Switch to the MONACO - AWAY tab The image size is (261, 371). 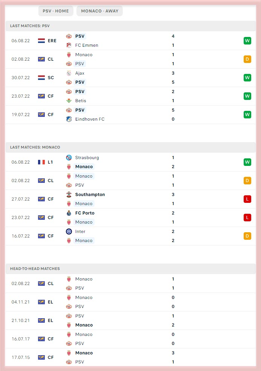tap(99, 11)
